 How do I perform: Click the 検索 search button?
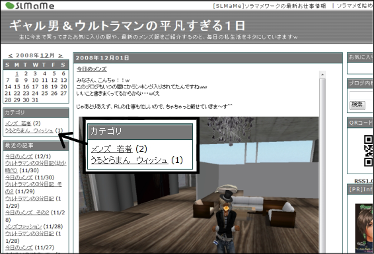pos(357,105)
